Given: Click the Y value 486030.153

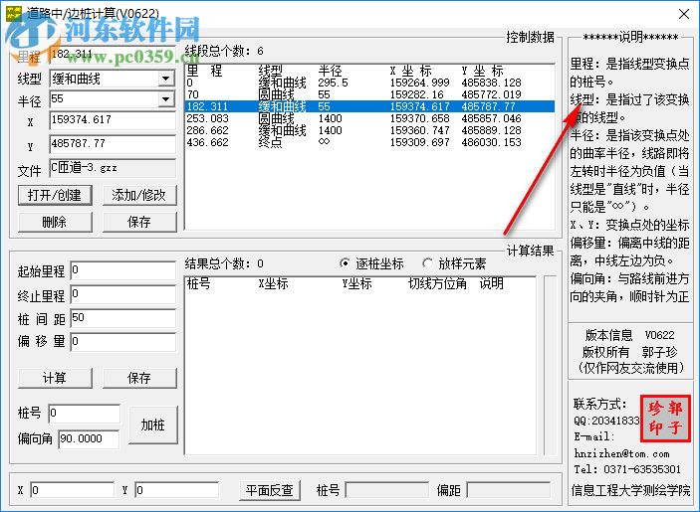Looking at the screenshot, I should (x=492, y=142).
